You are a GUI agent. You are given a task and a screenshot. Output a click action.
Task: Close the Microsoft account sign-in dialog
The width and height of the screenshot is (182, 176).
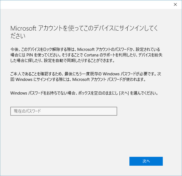175,4
